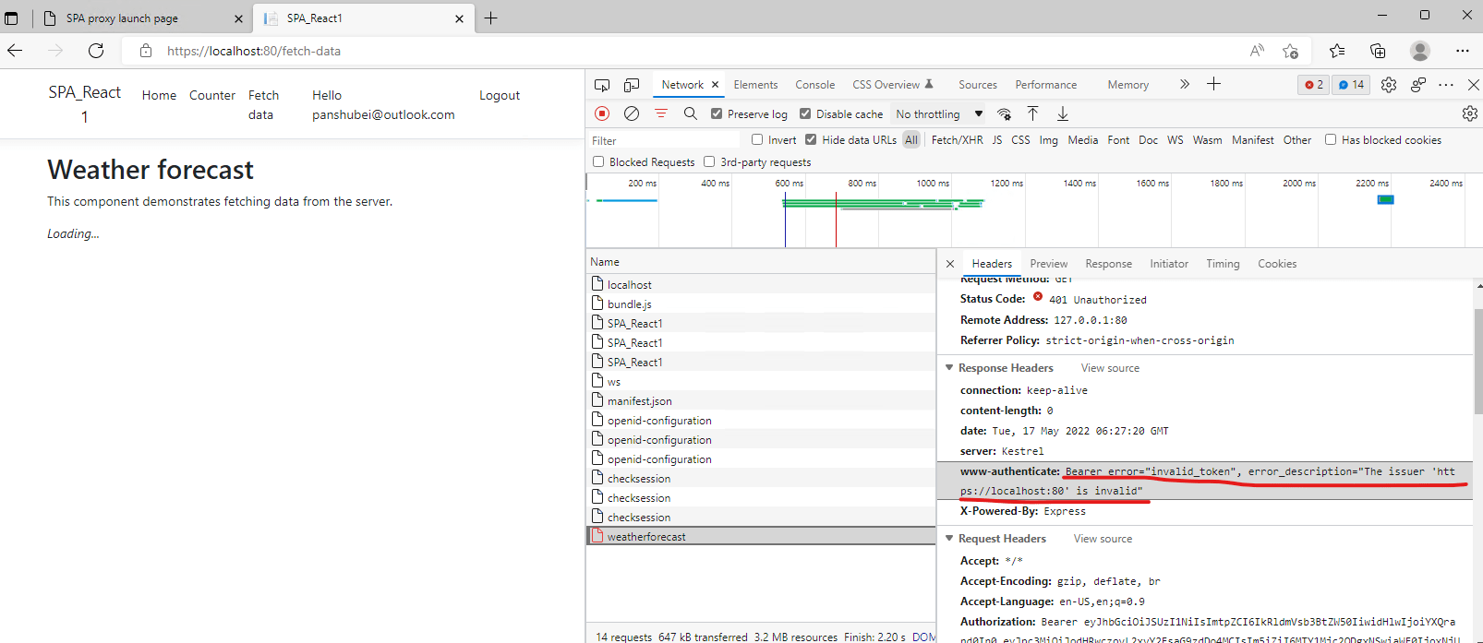Screen dimensions: 1483x643
Task: View source of Request Headers
Action: [1103, 539]
